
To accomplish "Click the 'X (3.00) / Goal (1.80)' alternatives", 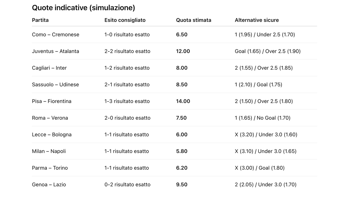I will tap(259, 168).
